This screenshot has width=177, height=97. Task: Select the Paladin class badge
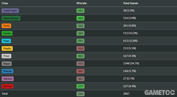[7, 48]
